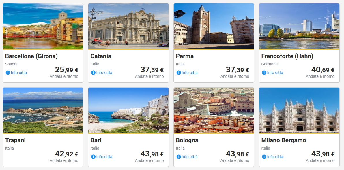Open the Milano Bergamo Duomo photo
Viewport: 344px width, 170px height.
click(299, 110)
